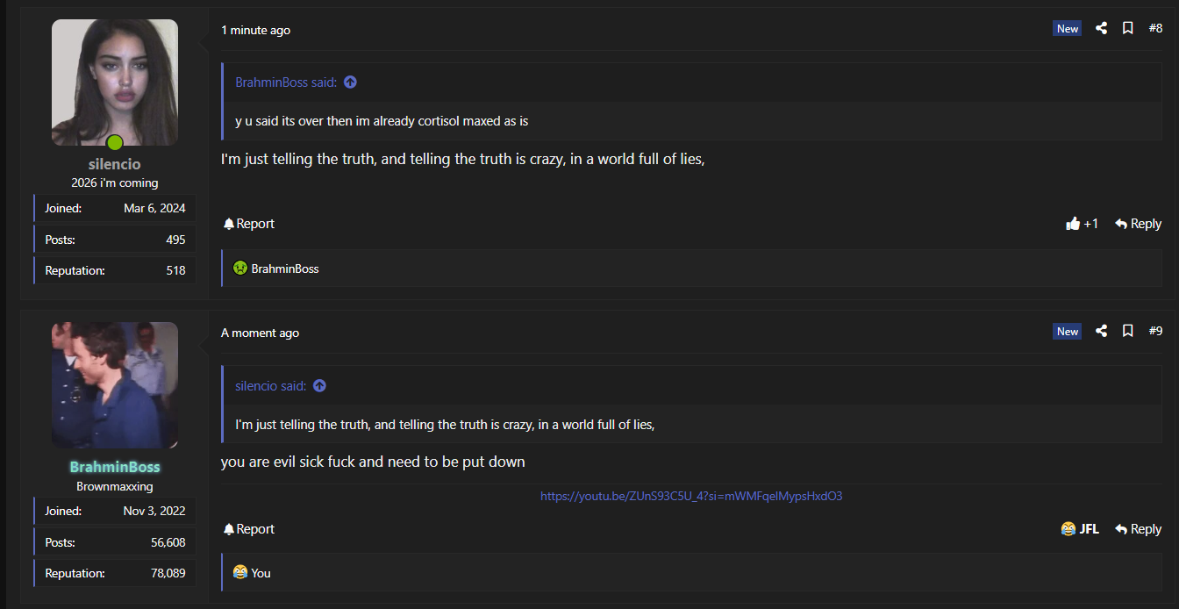Open BrahminBoss's profile via username under avatar
This screenshot has width=1179, height=609.
pyautogui.click(x=115, y=467)
